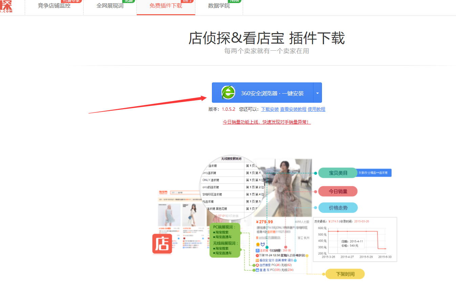Click the site logo in top-left corner

click(x=6, y=6)
